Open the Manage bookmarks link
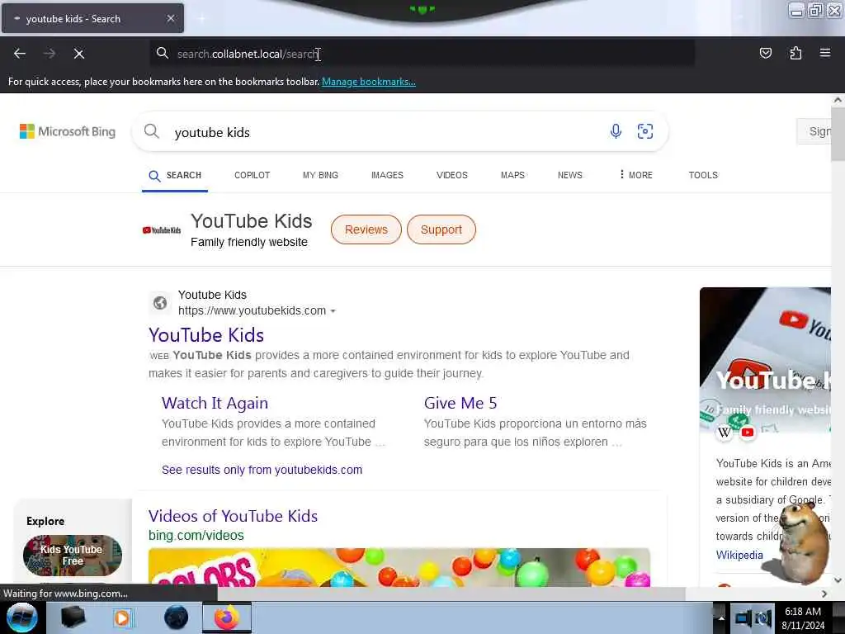This screenshot has height=634, width=845. coord(369,82)
